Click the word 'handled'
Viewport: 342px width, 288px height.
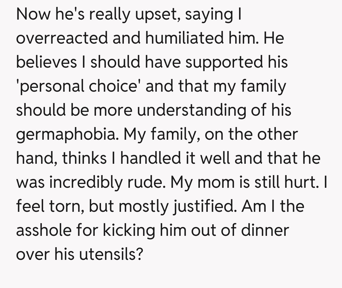click(152, 158)
